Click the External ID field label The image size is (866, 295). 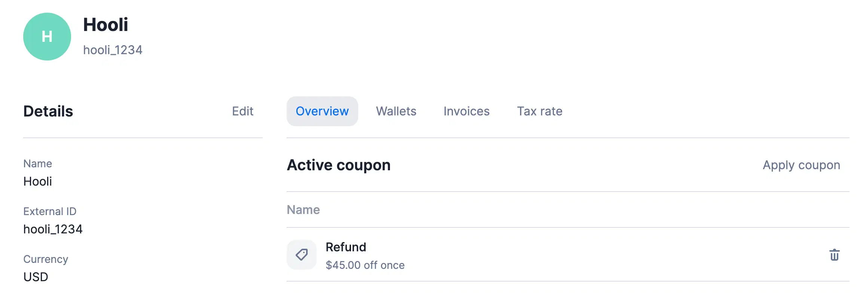[x=50, y=211]
